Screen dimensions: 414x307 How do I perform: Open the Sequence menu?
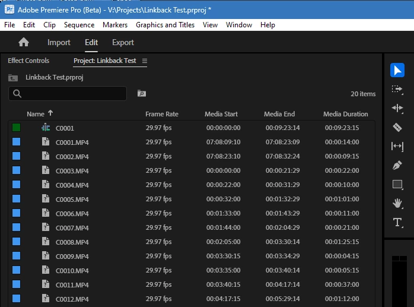(x=79, y=25)
